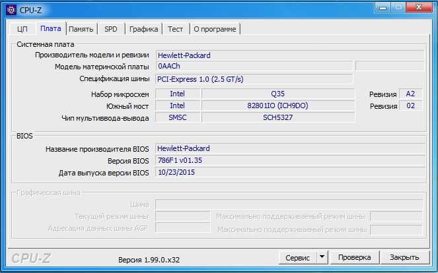Click the chipset revision value A2
The width and height of the screenshot is (438, 273).
[410, 94]
